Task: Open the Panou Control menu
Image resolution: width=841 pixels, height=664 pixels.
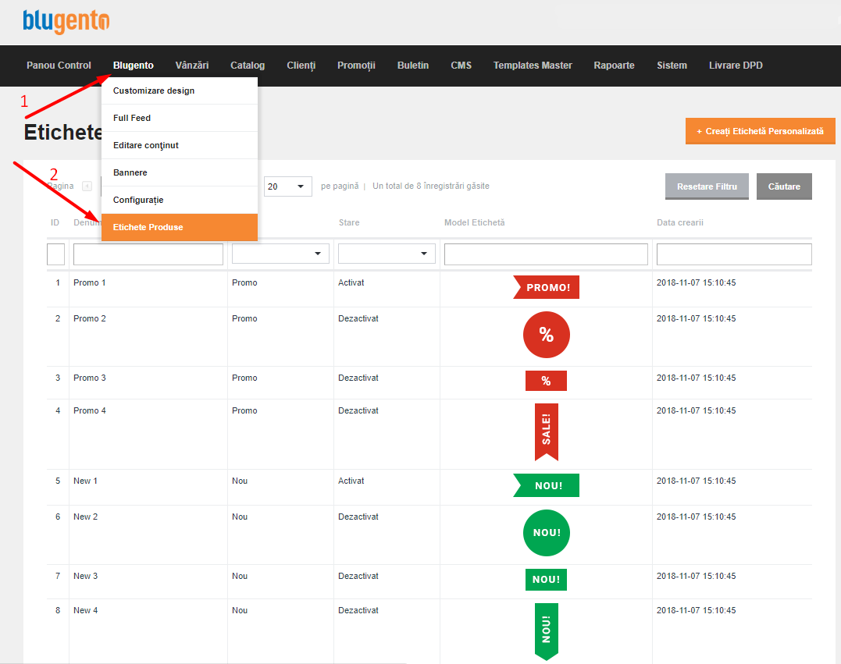Action: coord(59,66)
